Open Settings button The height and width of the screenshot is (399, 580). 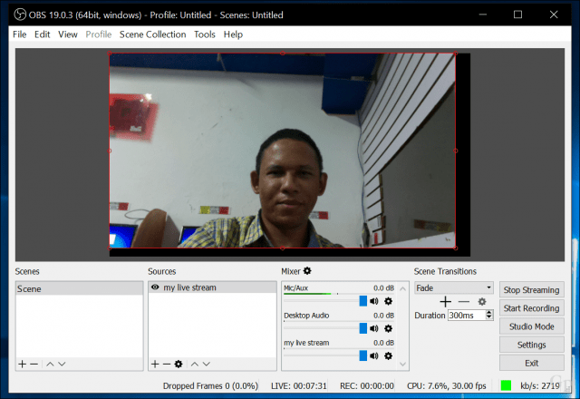(532, 345)
